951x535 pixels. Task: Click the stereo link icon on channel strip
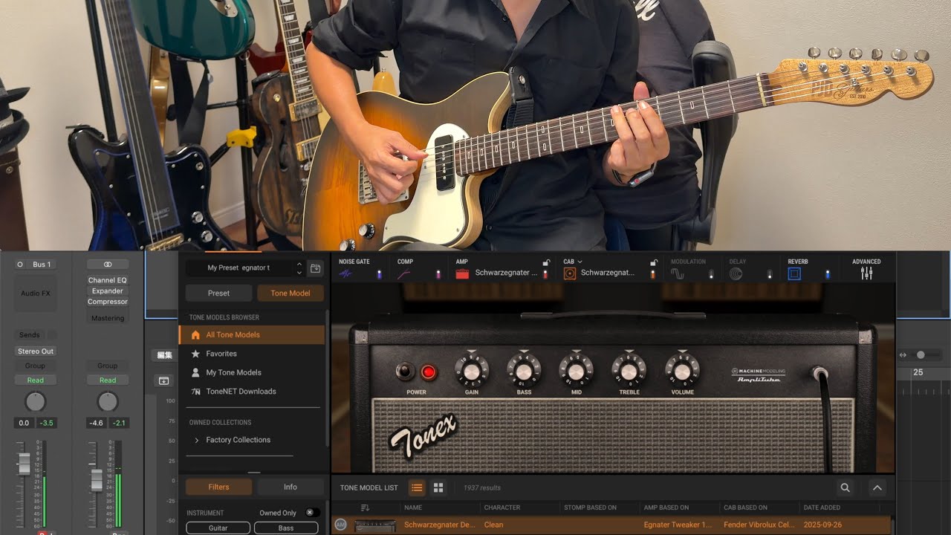[x=108, y=265]
